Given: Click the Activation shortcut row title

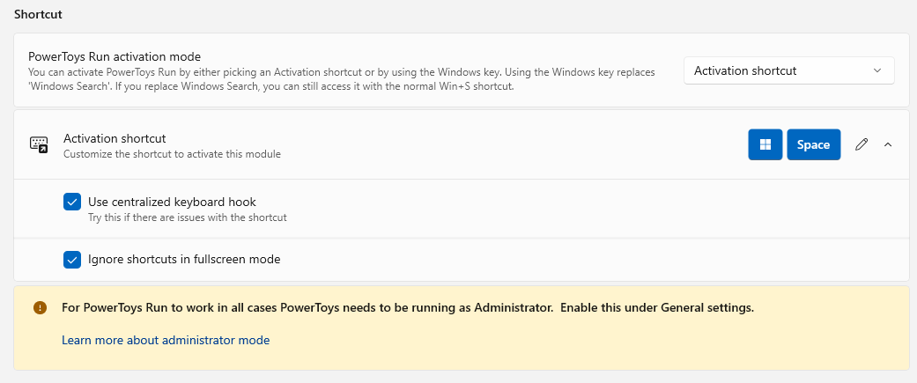Looking at the screenshot, I should pos(115,138).
